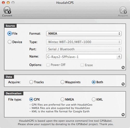
Task: Set destination file type to GPX
Action: point(31,99)
